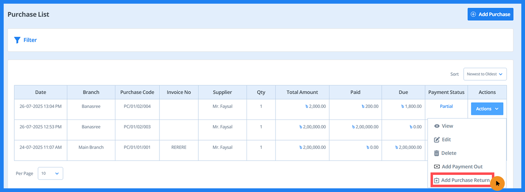Select Add Purchase Return from menu
The width and height of the screenshot is (525, 192).
[x=465, y=180]
